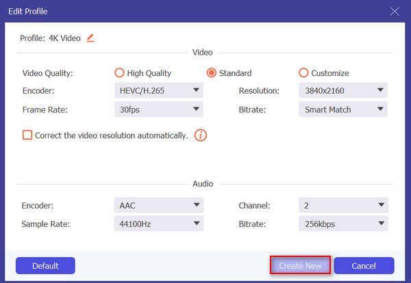The height and width of the screenshot is (283, 411).
Task: Click the Channel label
Action: [x=254, y=206]
